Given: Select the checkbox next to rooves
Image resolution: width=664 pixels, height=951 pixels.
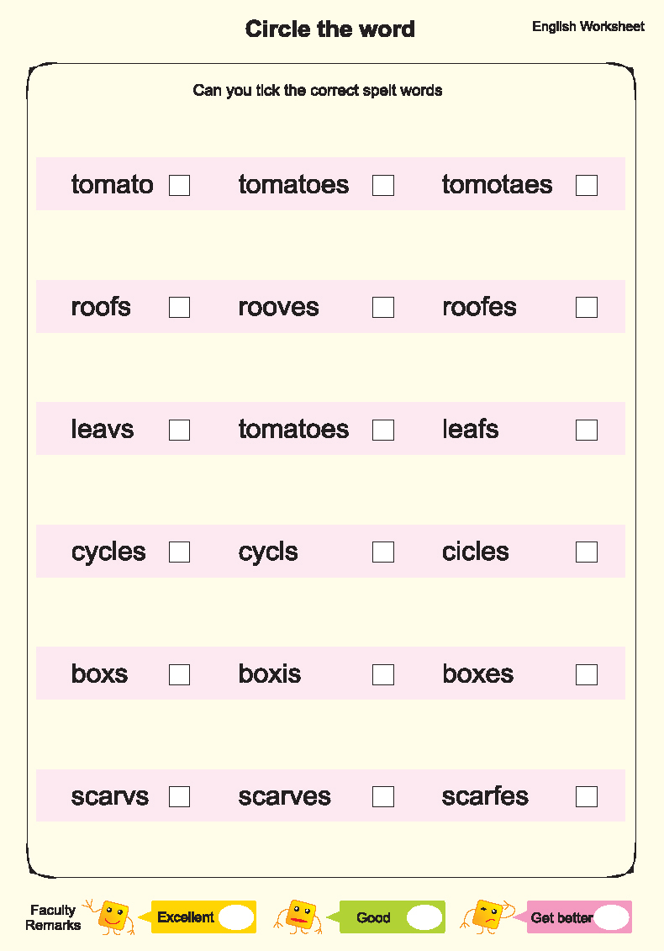Looking at the screenshot, I should click(383, 308).
